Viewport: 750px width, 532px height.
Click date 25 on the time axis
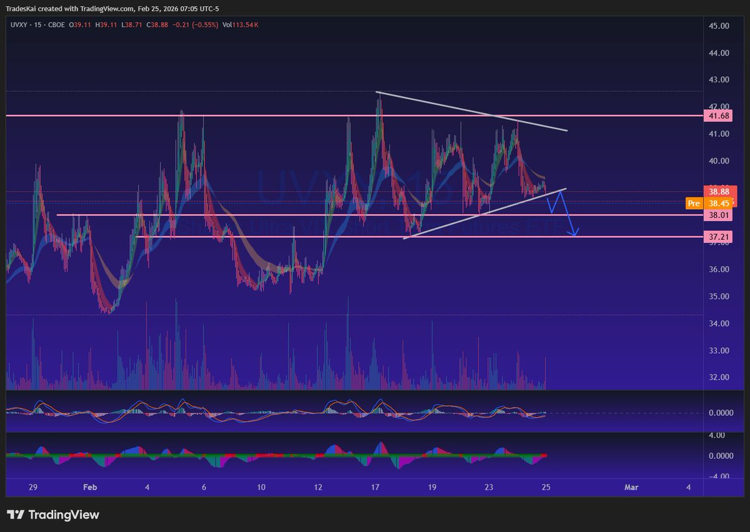546,487
